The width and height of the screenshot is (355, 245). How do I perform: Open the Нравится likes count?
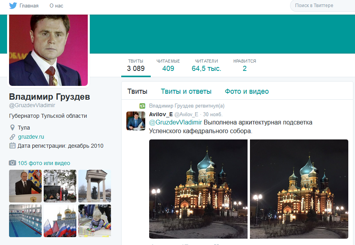tap(244, 65)
